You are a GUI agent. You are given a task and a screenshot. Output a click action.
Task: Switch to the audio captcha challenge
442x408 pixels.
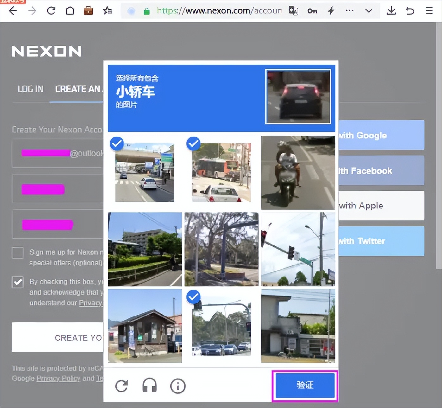[149, 386]
